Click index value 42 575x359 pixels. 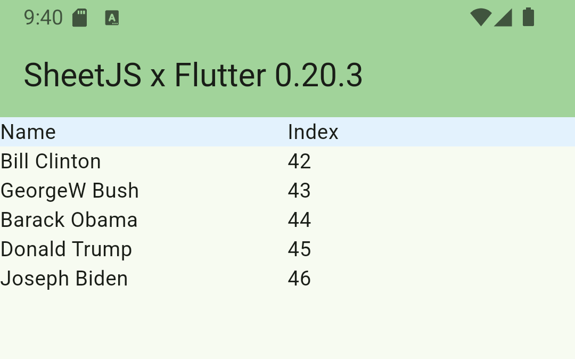pyautogui.click(x=299, y=161)
